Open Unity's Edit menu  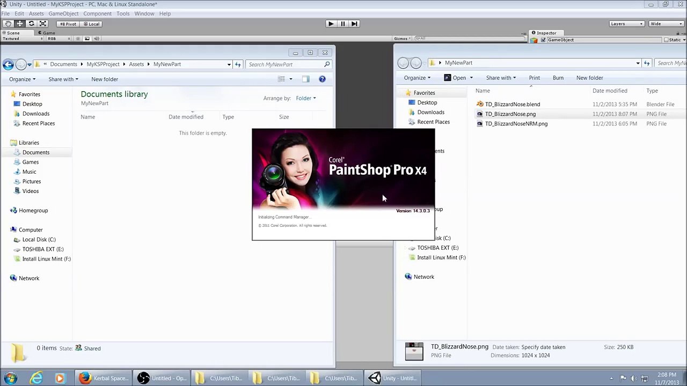19,13
